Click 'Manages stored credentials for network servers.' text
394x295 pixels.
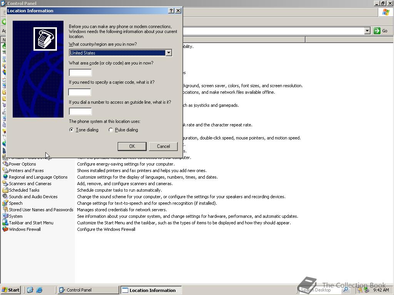point(122,210)
